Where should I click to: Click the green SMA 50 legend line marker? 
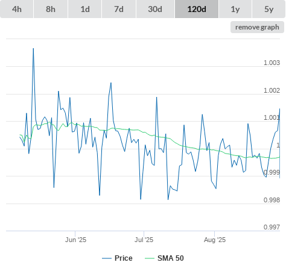[150, 258]
